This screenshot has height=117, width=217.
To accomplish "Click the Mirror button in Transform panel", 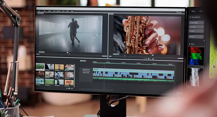I will pyautogui.click(x=196, y=37).
